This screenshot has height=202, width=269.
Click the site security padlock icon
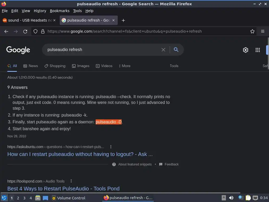click(43, 31)
